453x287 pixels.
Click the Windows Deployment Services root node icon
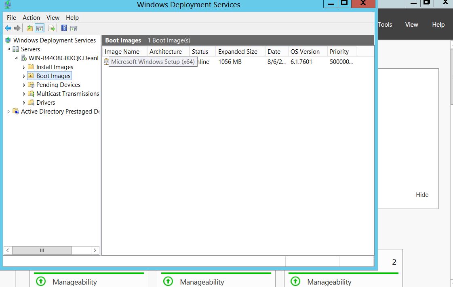click(x=8, y=40)
